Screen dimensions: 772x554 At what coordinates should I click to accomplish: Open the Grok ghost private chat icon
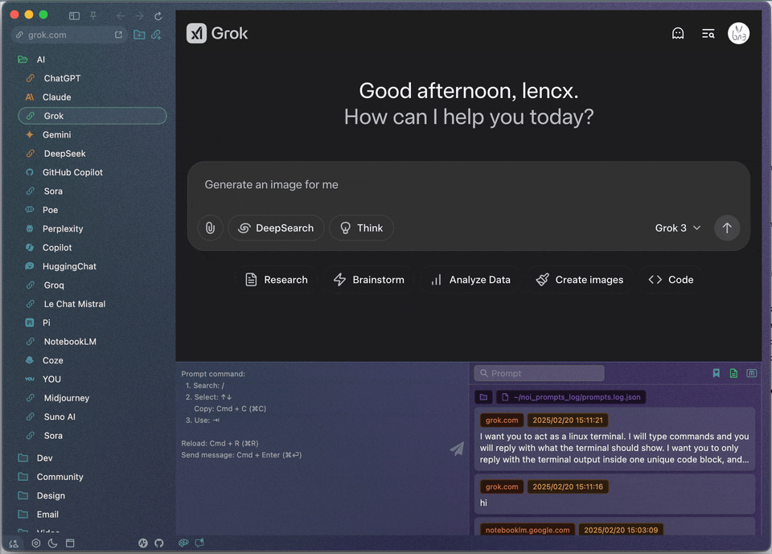tap(678, 33)
